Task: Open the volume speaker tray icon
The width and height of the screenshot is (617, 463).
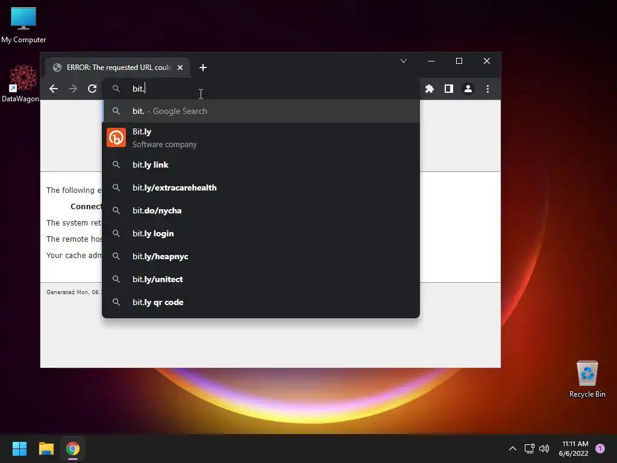Action: coord(544,449)
